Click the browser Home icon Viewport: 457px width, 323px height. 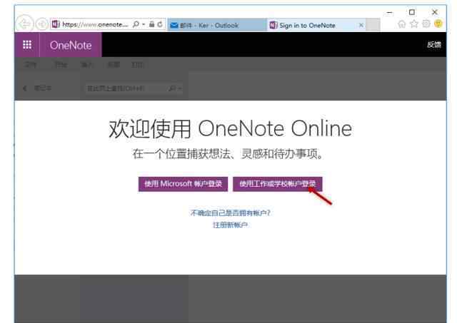coord(401,24)
